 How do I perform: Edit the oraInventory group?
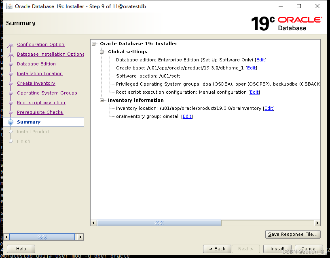(187, 116)
